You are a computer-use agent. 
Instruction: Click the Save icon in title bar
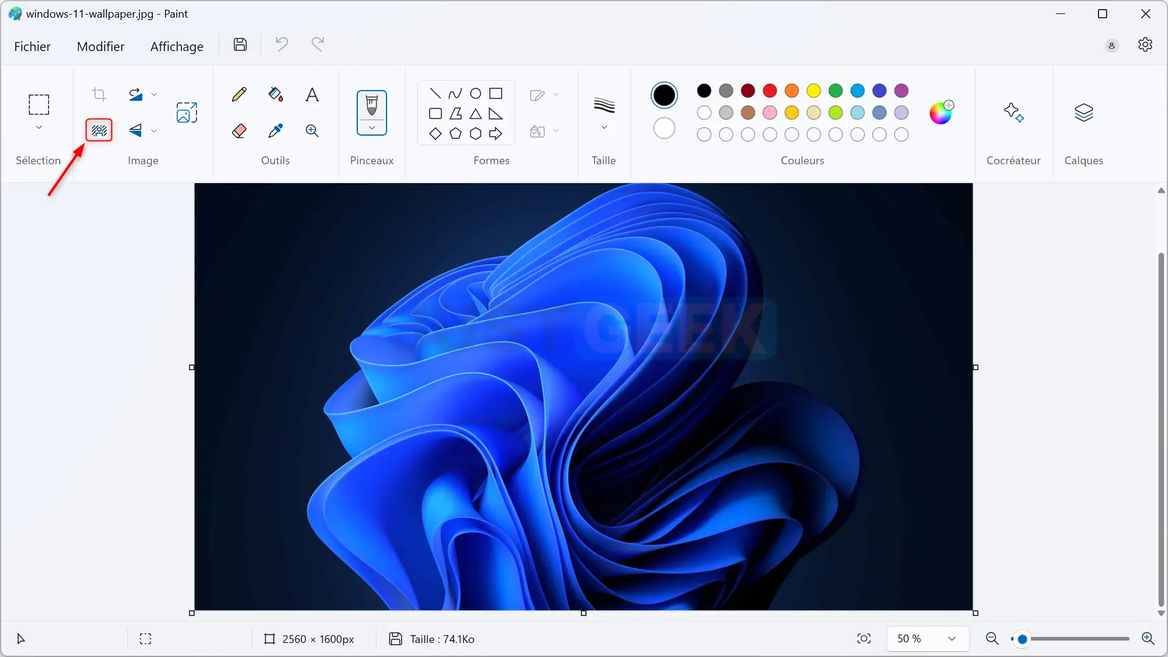click(240, 44)
